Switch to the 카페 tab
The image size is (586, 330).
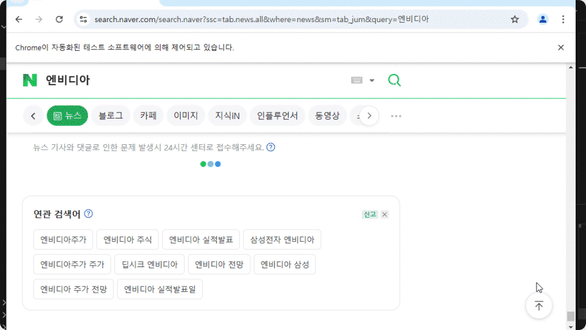coord(148,116)
